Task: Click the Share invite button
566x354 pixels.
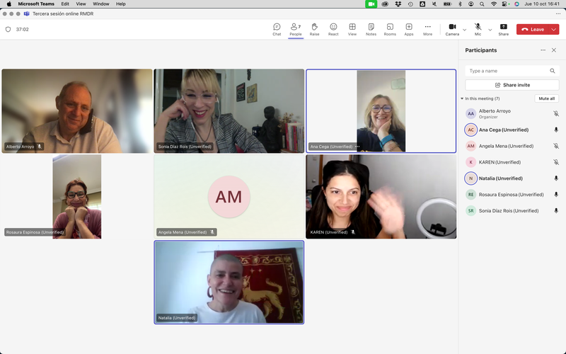Action: tap(512, 85)
